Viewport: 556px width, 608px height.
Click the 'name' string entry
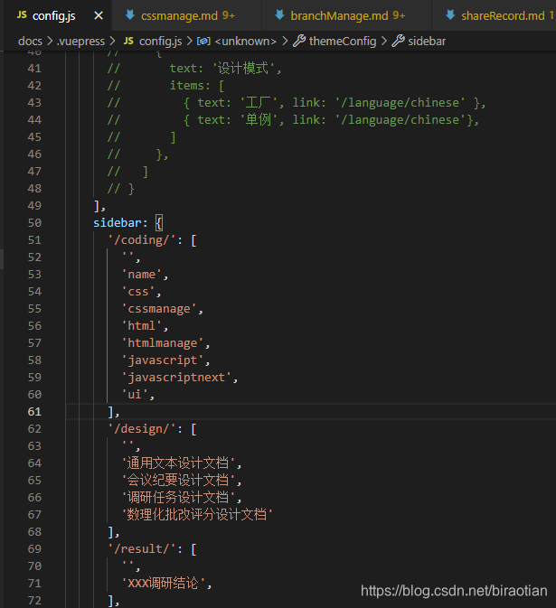pos(142,275)
